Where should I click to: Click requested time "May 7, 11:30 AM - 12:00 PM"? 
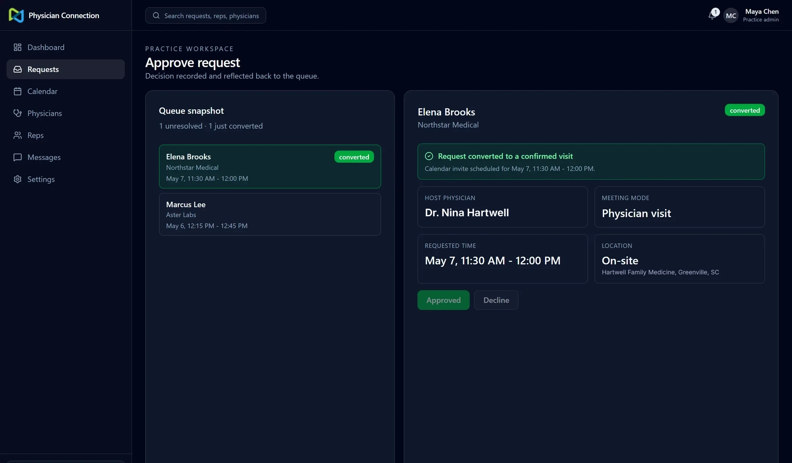coord(492,261)
